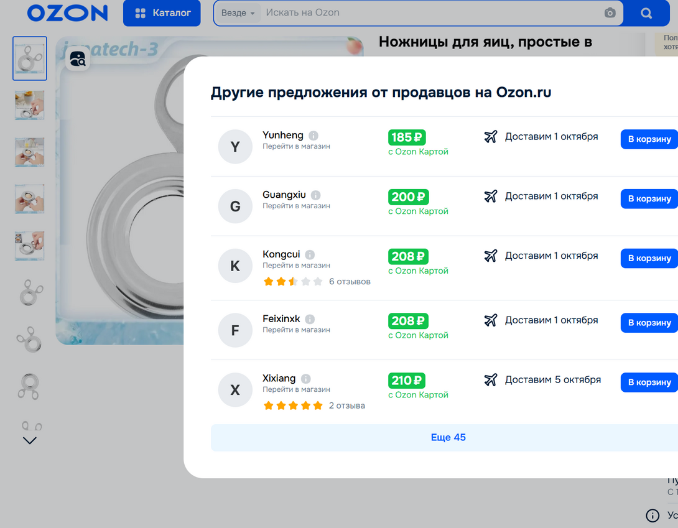Add Xixiang 210 ₽ offer to cart

point(649,382)
